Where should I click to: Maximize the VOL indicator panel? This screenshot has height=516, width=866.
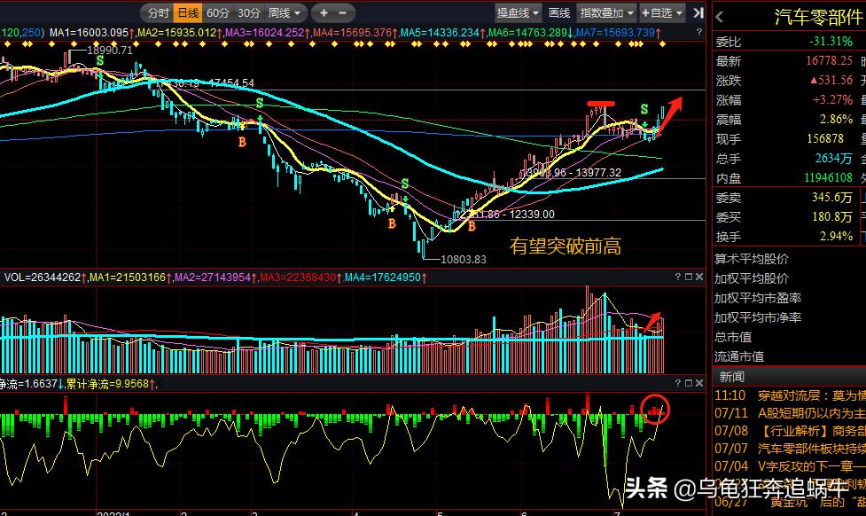(x=689, y=277)
